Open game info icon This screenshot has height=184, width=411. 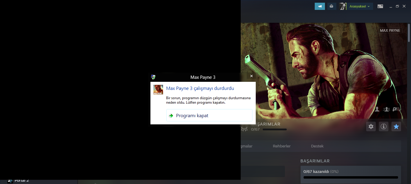(x=384, y=126)
